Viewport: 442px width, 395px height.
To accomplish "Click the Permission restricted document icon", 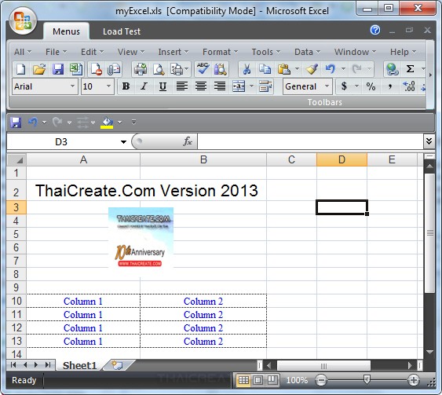I will point(96,69).
